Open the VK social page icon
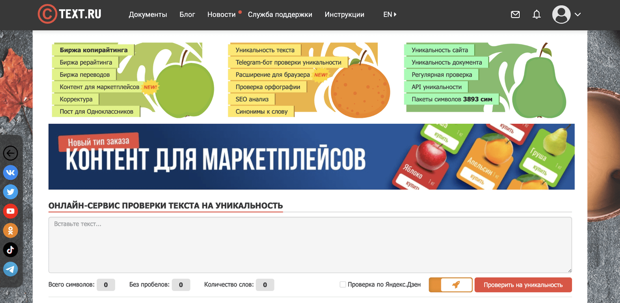The height and width of the screenshot is (303, 620). [x=10, y=172]
